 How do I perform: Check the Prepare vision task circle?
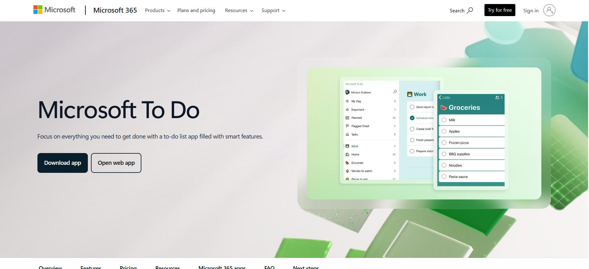pyautogui.click(x=412, y=151)
